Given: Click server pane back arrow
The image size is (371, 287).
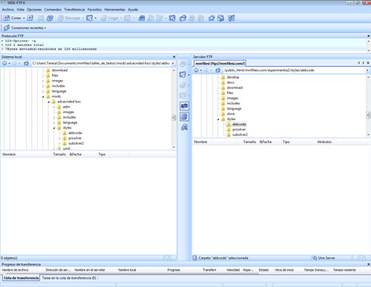Looking at the screenshot, I should 196,70.
